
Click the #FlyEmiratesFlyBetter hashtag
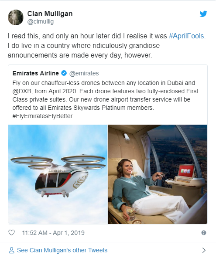42,116
